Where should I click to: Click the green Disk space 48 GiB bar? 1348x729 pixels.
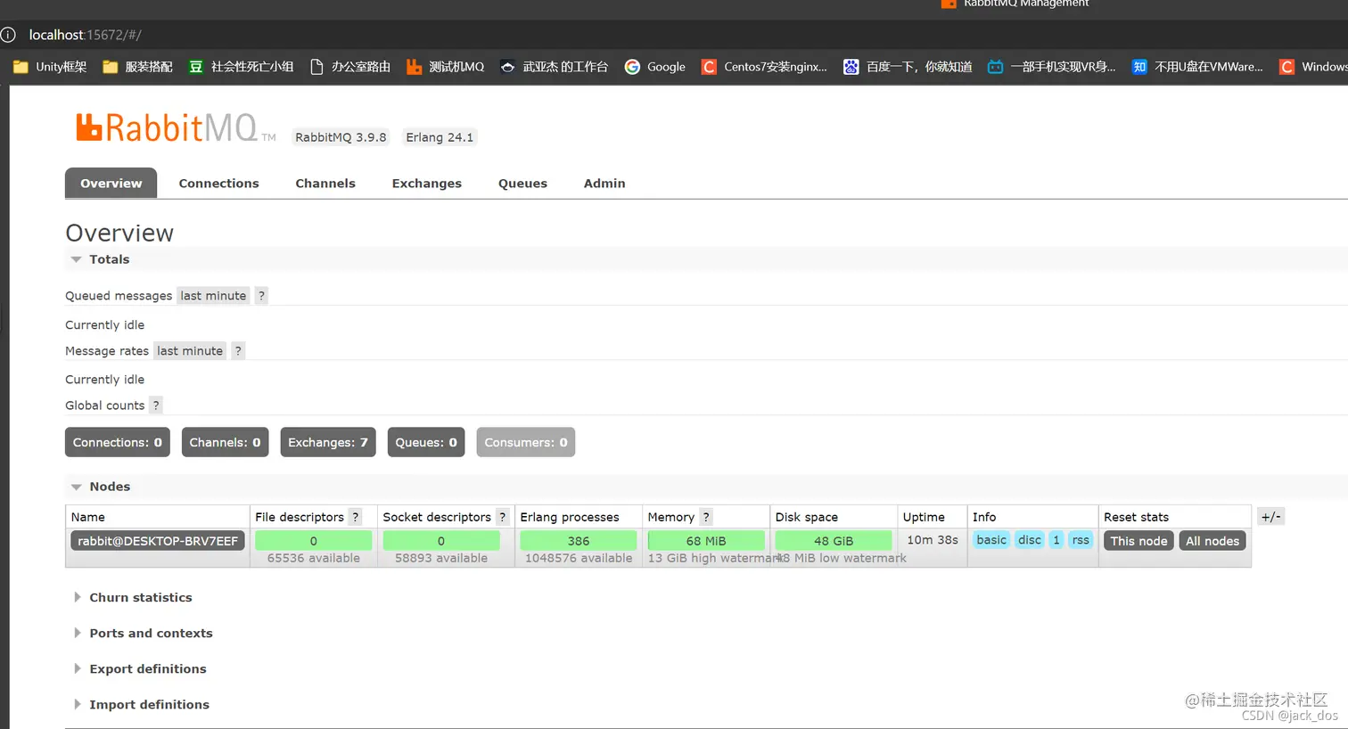(x=834, y=541)
